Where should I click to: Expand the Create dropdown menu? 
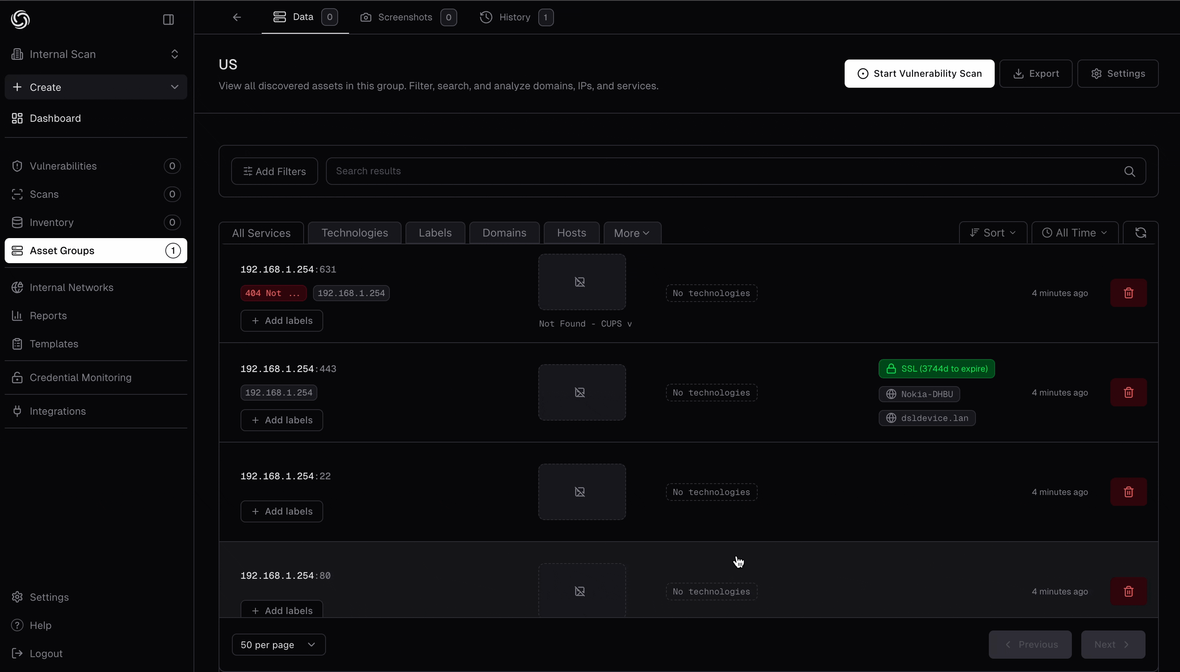[96, 87]
